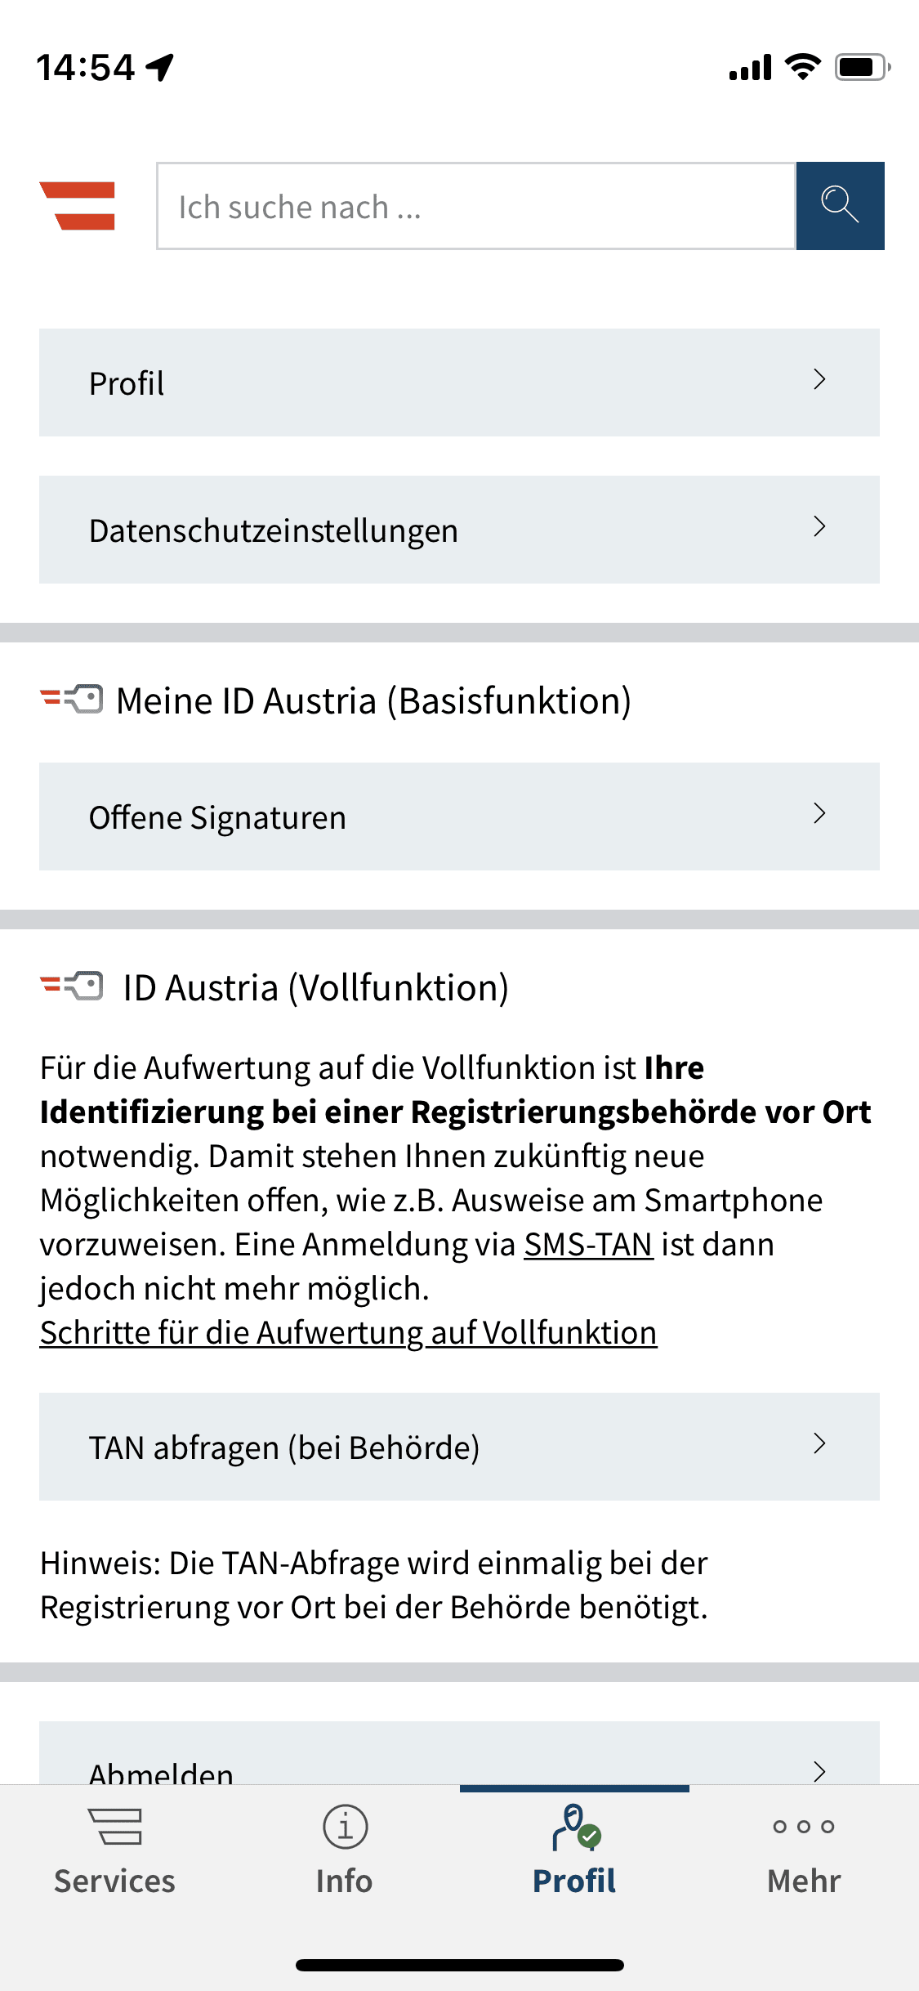Expand Datenschutzeinstellungen row chevron
The height and width of the screenshot is (1991, 919).
[x=819, y=527]
